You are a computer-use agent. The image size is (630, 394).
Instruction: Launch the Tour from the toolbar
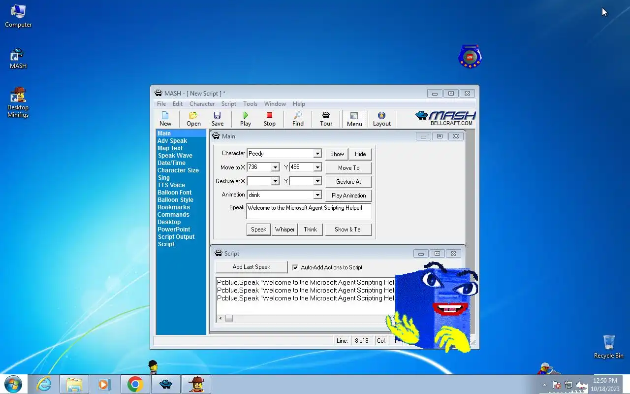click(326, 119)
